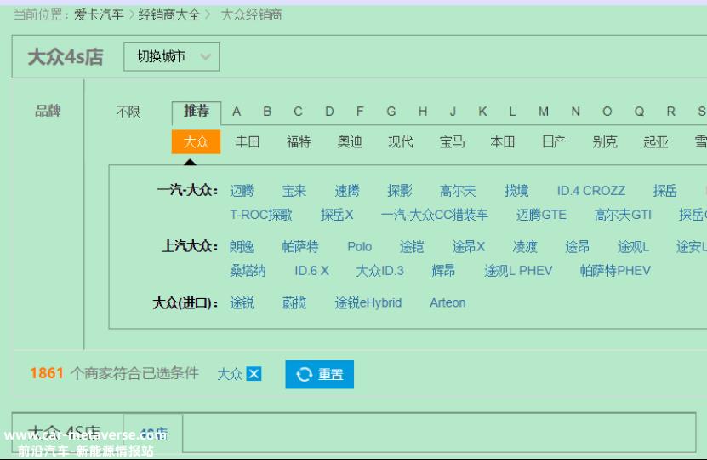This screenshot has height=460, width=707.
Task: Choose the 丰田 brand
Action: coord(248,141)
